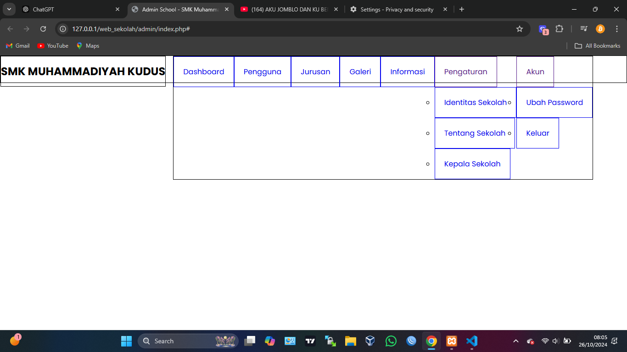Open Wi-Fi network settings in tray

click(545, 341)
